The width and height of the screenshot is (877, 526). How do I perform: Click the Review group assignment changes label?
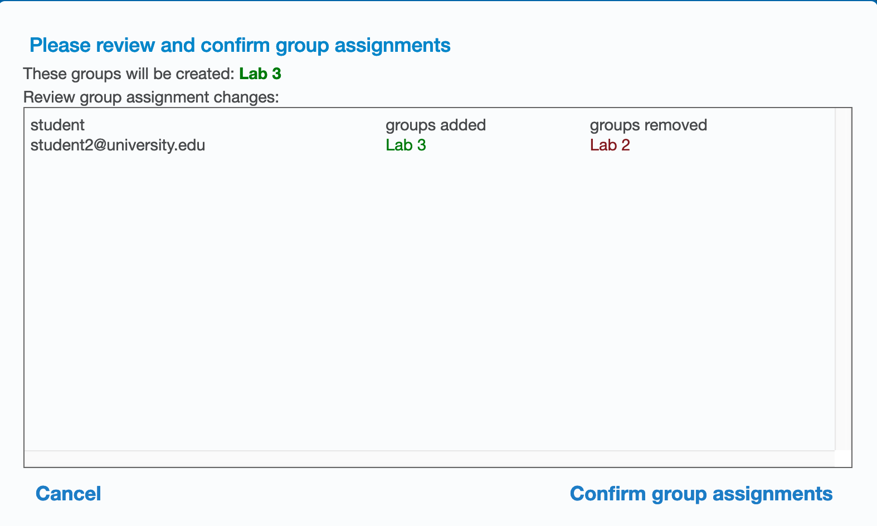point(151,98)
